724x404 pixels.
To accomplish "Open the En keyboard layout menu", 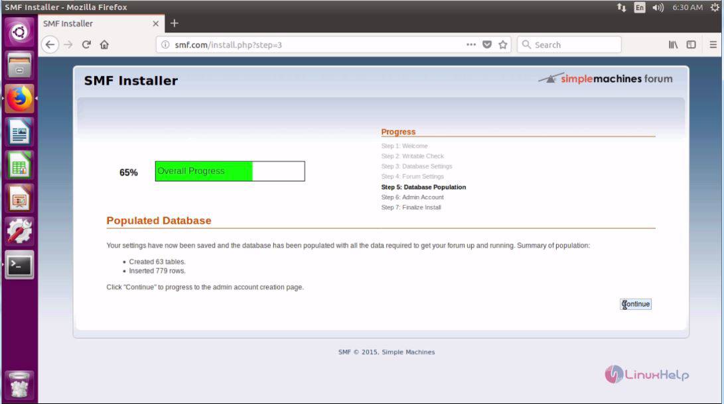I will tap(640, 7).
